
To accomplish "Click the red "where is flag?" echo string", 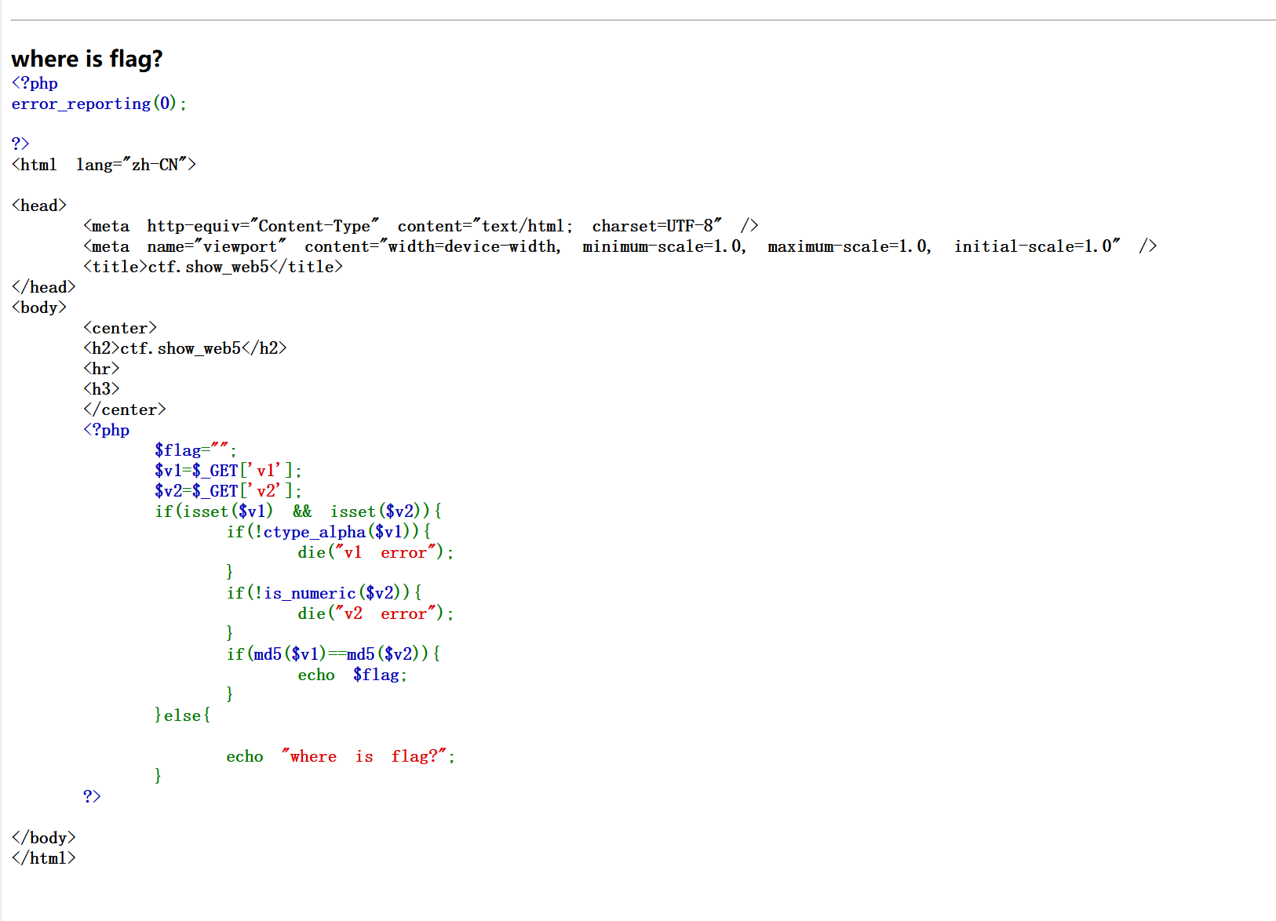I will click(x=365, y=755).
